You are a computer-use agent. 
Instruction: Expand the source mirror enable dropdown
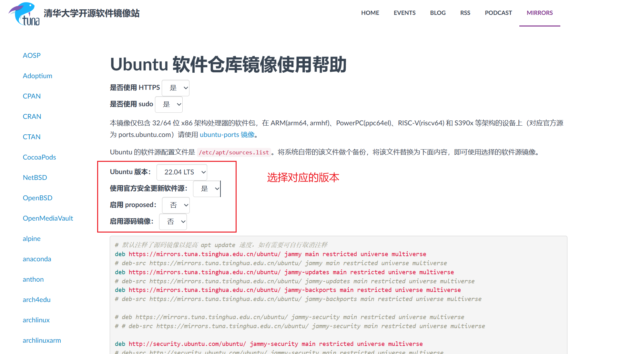(x=173, y=222)
